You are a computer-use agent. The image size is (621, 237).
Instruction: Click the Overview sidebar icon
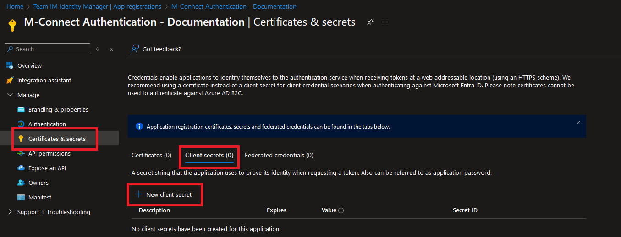point(10,65)
